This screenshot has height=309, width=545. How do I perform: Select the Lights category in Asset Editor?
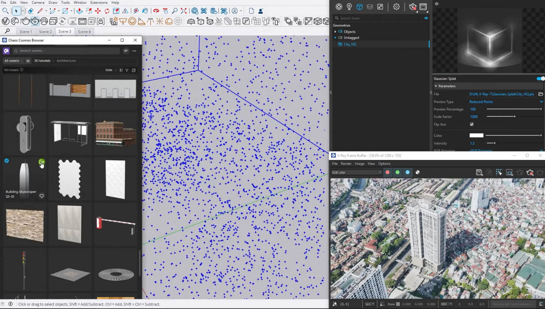pyautogui.click(x=350, y=7)
